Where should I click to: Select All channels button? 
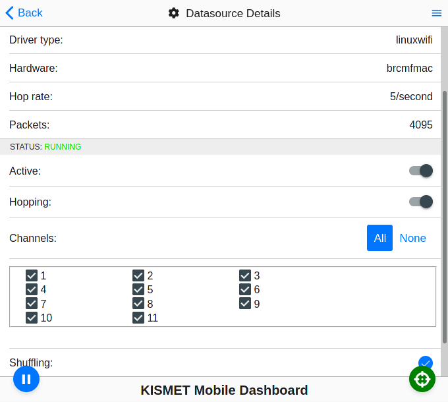pyautogui.click(x=379, y=238)
